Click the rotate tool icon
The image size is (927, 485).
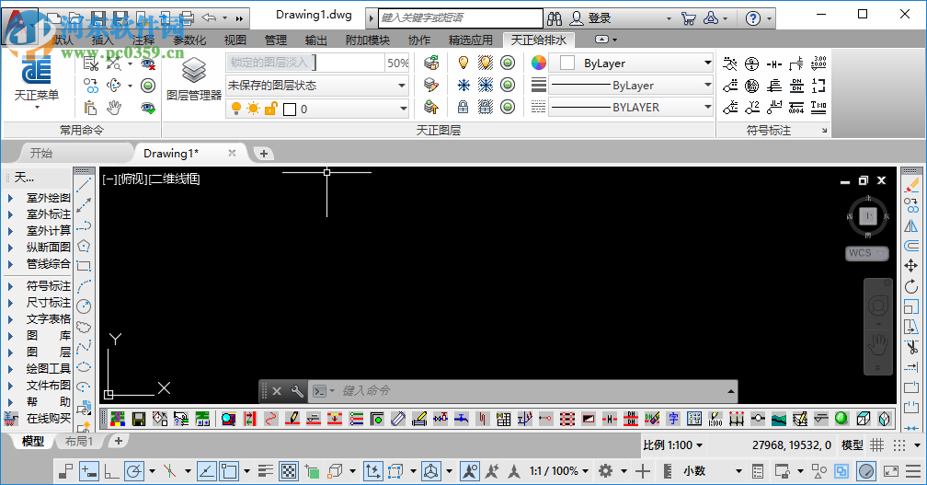coord(911,287)
